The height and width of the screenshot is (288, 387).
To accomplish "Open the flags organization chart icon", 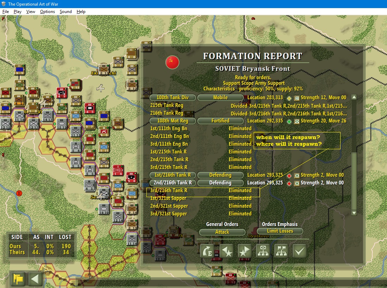I will [281, 251].
